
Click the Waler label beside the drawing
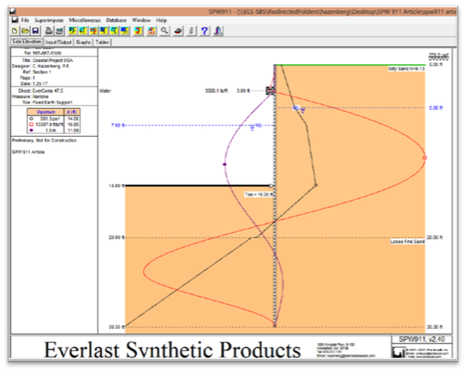pyautogui.click(x=105, y=91)
